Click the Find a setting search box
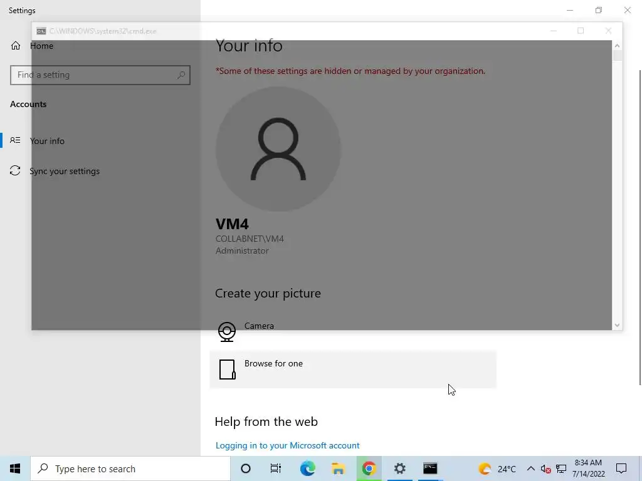Image resolution: width=642 pixels, height=481 pixels. click(100, 75)
